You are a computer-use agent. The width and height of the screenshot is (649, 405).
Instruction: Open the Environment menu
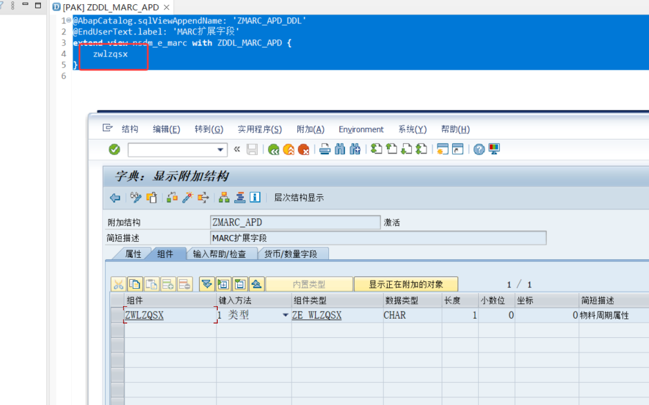tap(361, 129)
